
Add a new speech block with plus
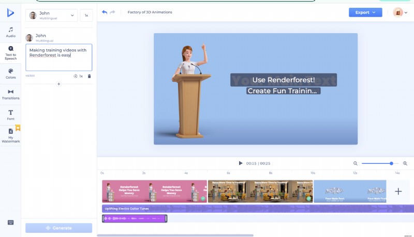tap(59, 84)
